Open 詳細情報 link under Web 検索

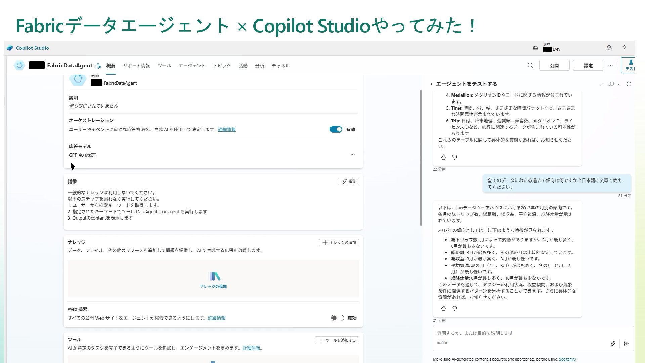pos(217,318)
